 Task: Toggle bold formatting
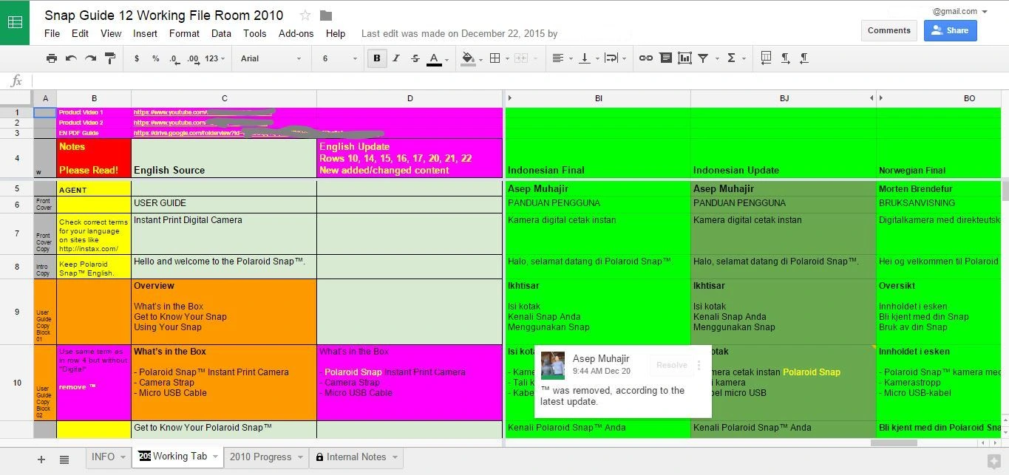pos(377,58)
